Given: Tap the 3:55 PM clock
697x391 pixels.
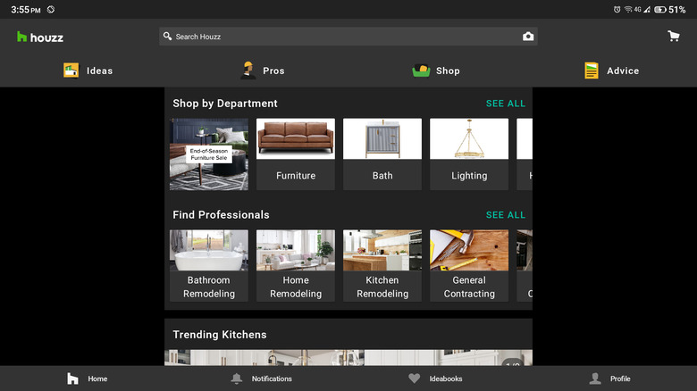Looking at the screenshot, I should point(26,9).
